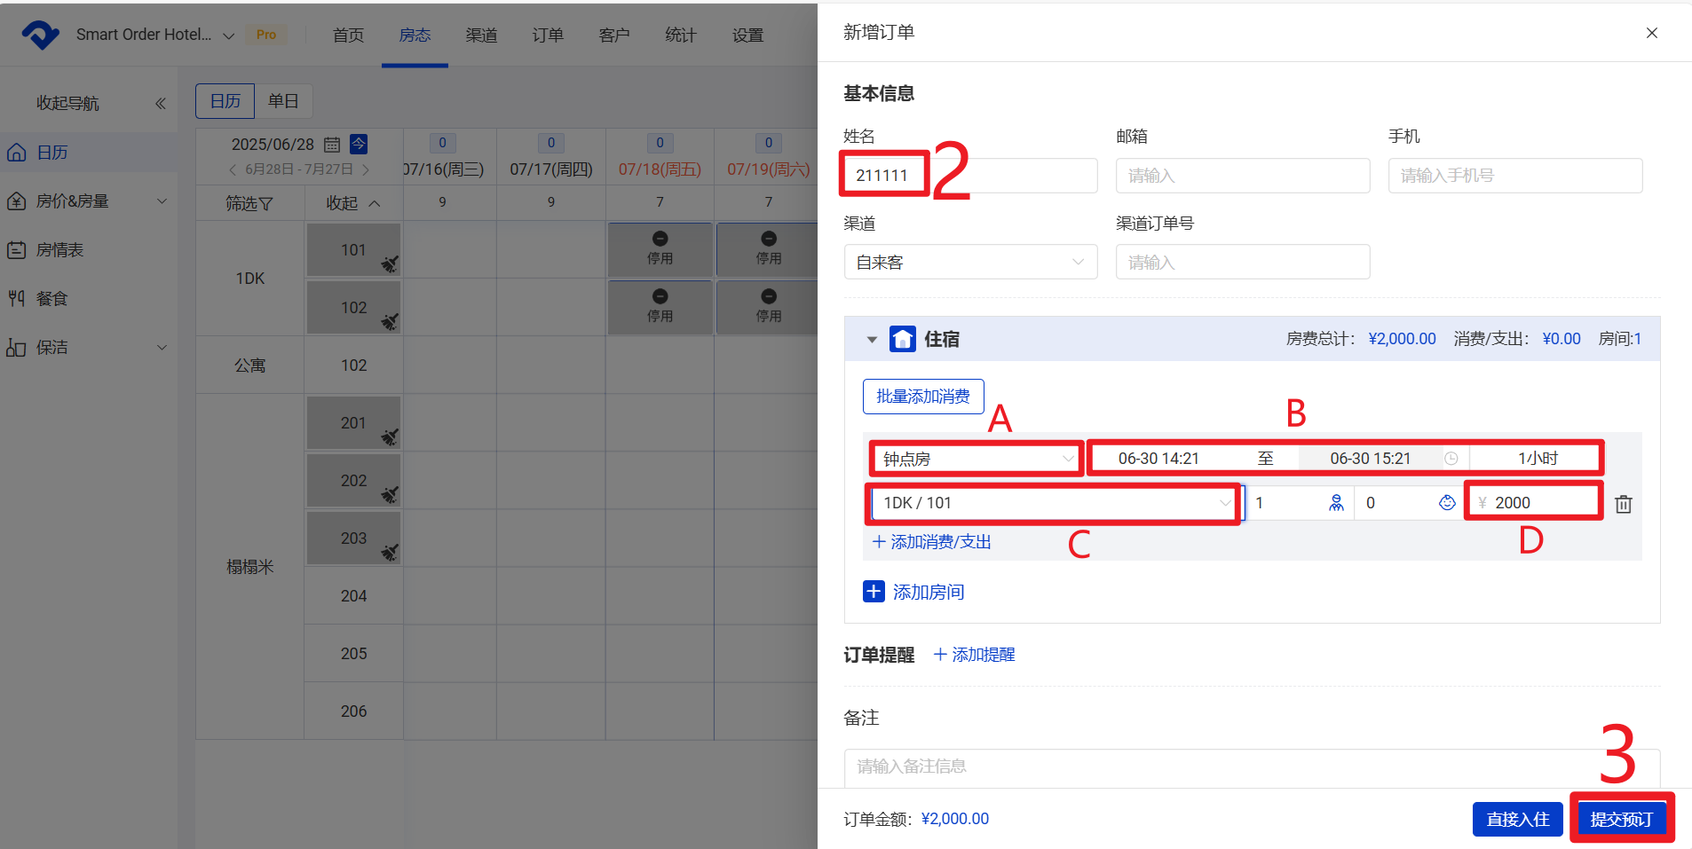Screen dimensions: 1692x849
Task: Open the 自来客 channel dropdown
Action: click(x=970, y=263)
